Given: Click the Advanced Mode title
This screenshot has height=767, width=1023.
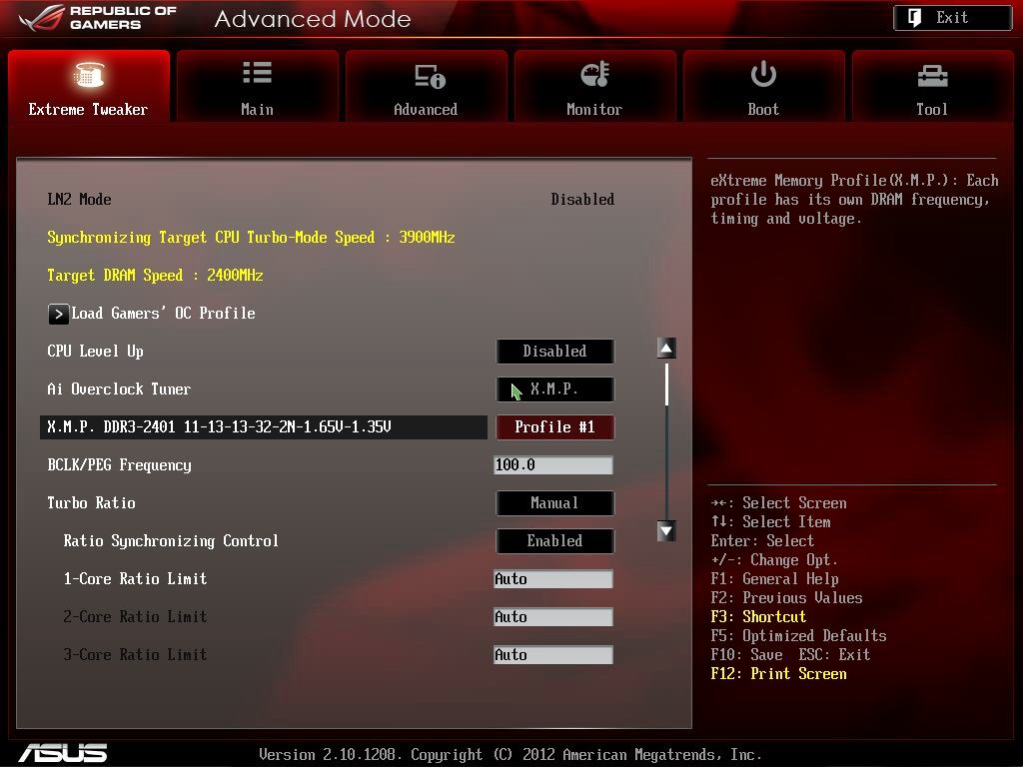Looking at the screenshot, I should point(313,19).
